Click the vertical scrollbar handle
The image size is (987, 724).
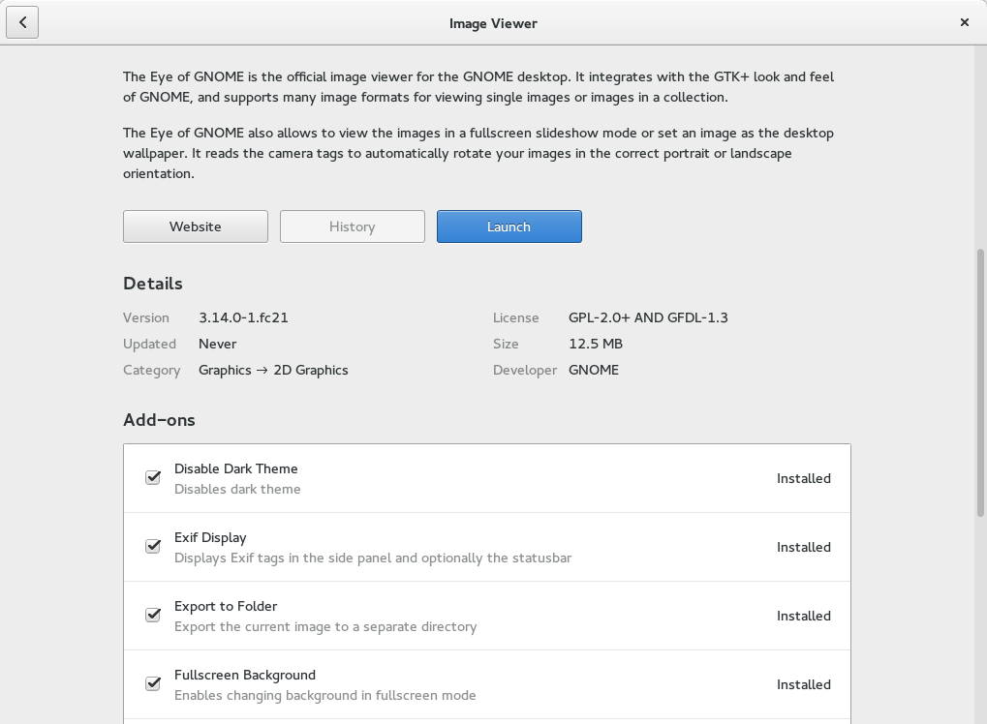coord(980,383)
